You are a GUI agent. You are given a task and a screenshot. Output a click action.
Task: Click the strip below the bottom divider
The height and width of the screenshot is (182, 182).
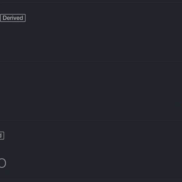point(91,180)
